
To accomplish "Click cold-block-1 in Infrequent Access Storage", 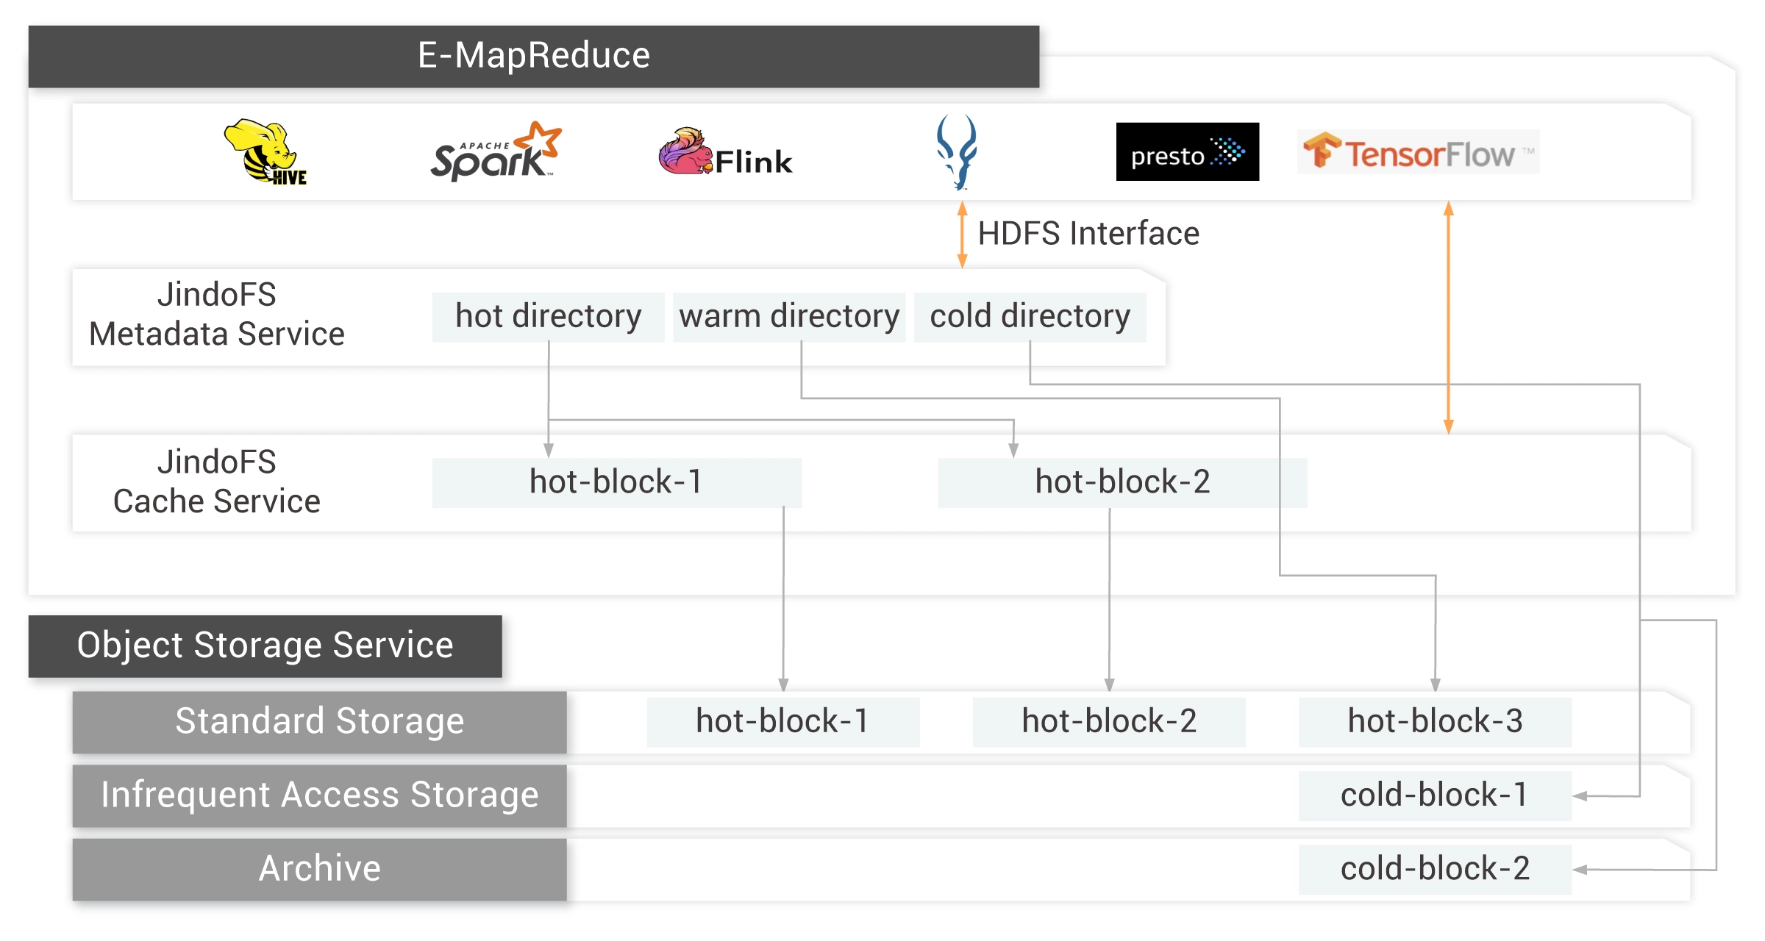I will point(1435,795).
